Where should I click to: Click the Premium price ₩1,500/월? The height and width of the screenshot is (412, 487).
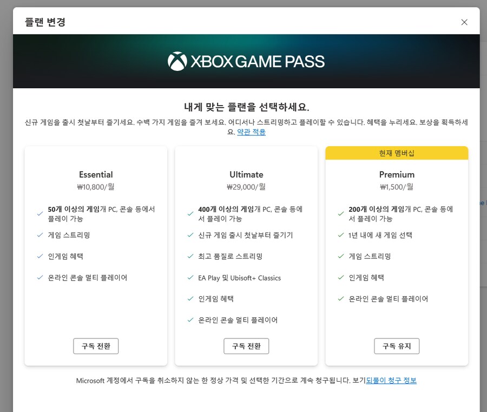[x=397, y=187]
